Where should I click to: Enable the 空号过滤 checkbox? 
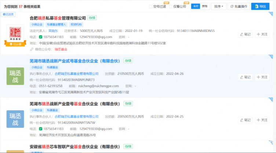150,7
